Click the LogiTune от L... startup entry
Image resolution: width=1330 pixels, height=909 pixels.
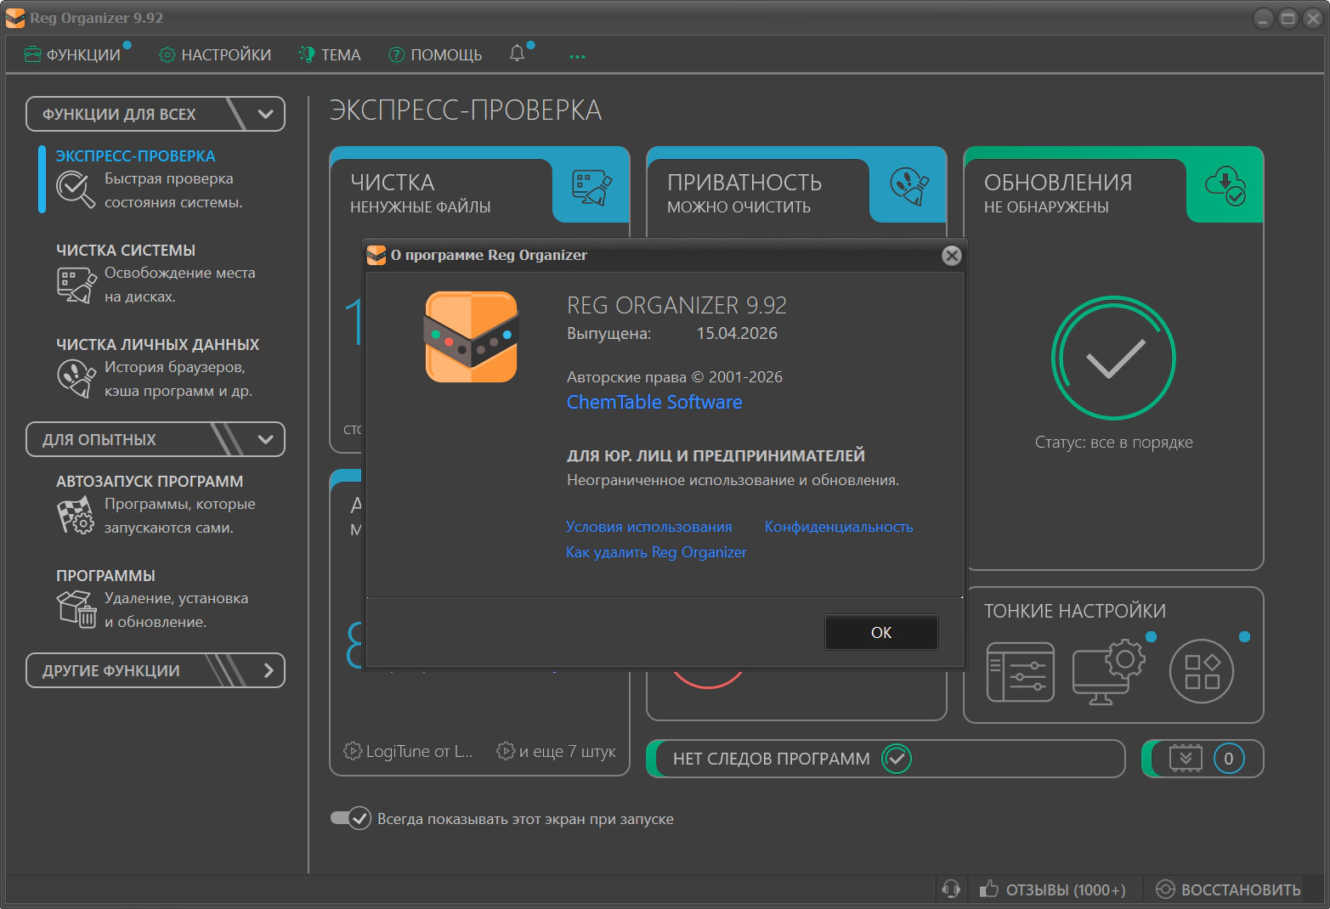[x=408, y=751]
